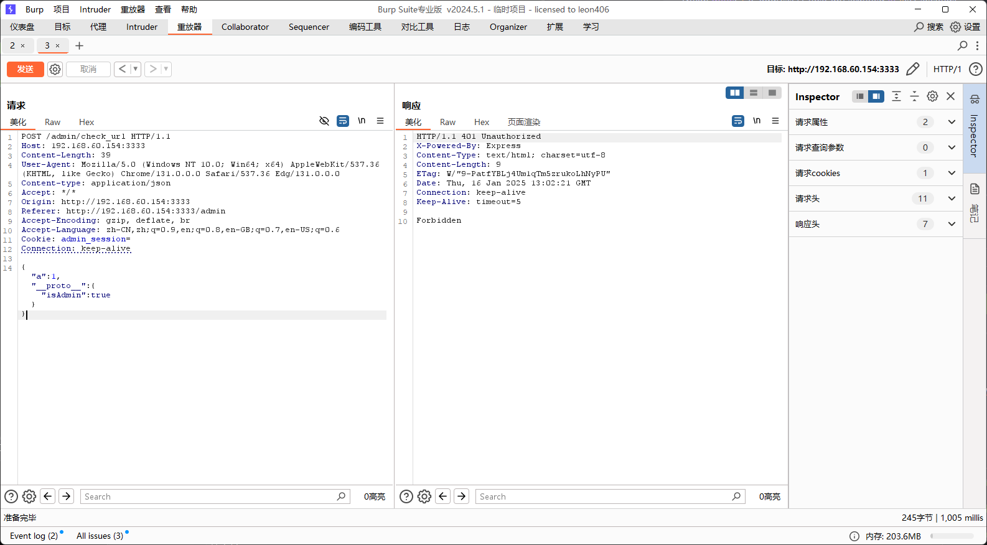Click the pencil icon to edit target
Image resolution: width=987 pixels, height=545 pixels.
(x=912, y=69)
